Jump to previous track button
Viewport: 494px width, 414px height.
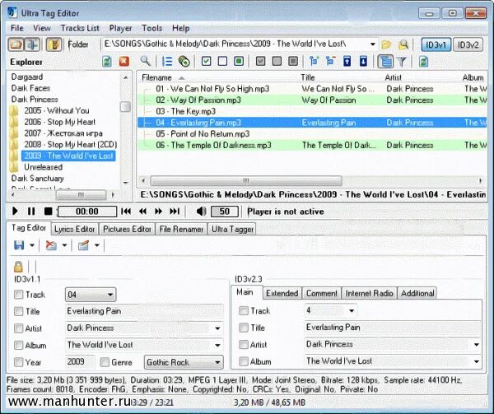point(126,212)
